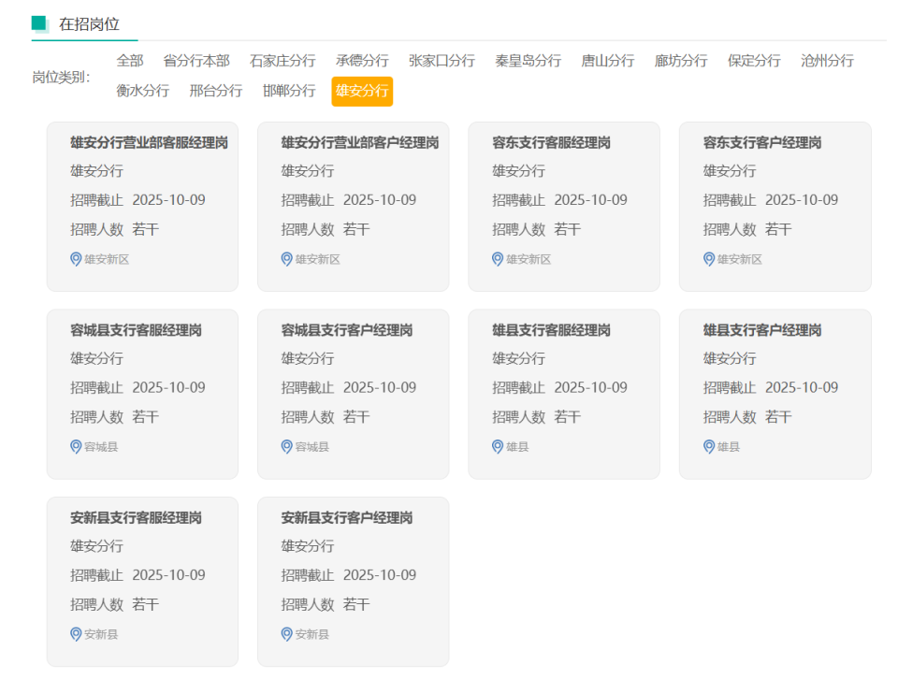
Task: Open 安新县支行客服经理岗 job title
Action: (136, 518)
